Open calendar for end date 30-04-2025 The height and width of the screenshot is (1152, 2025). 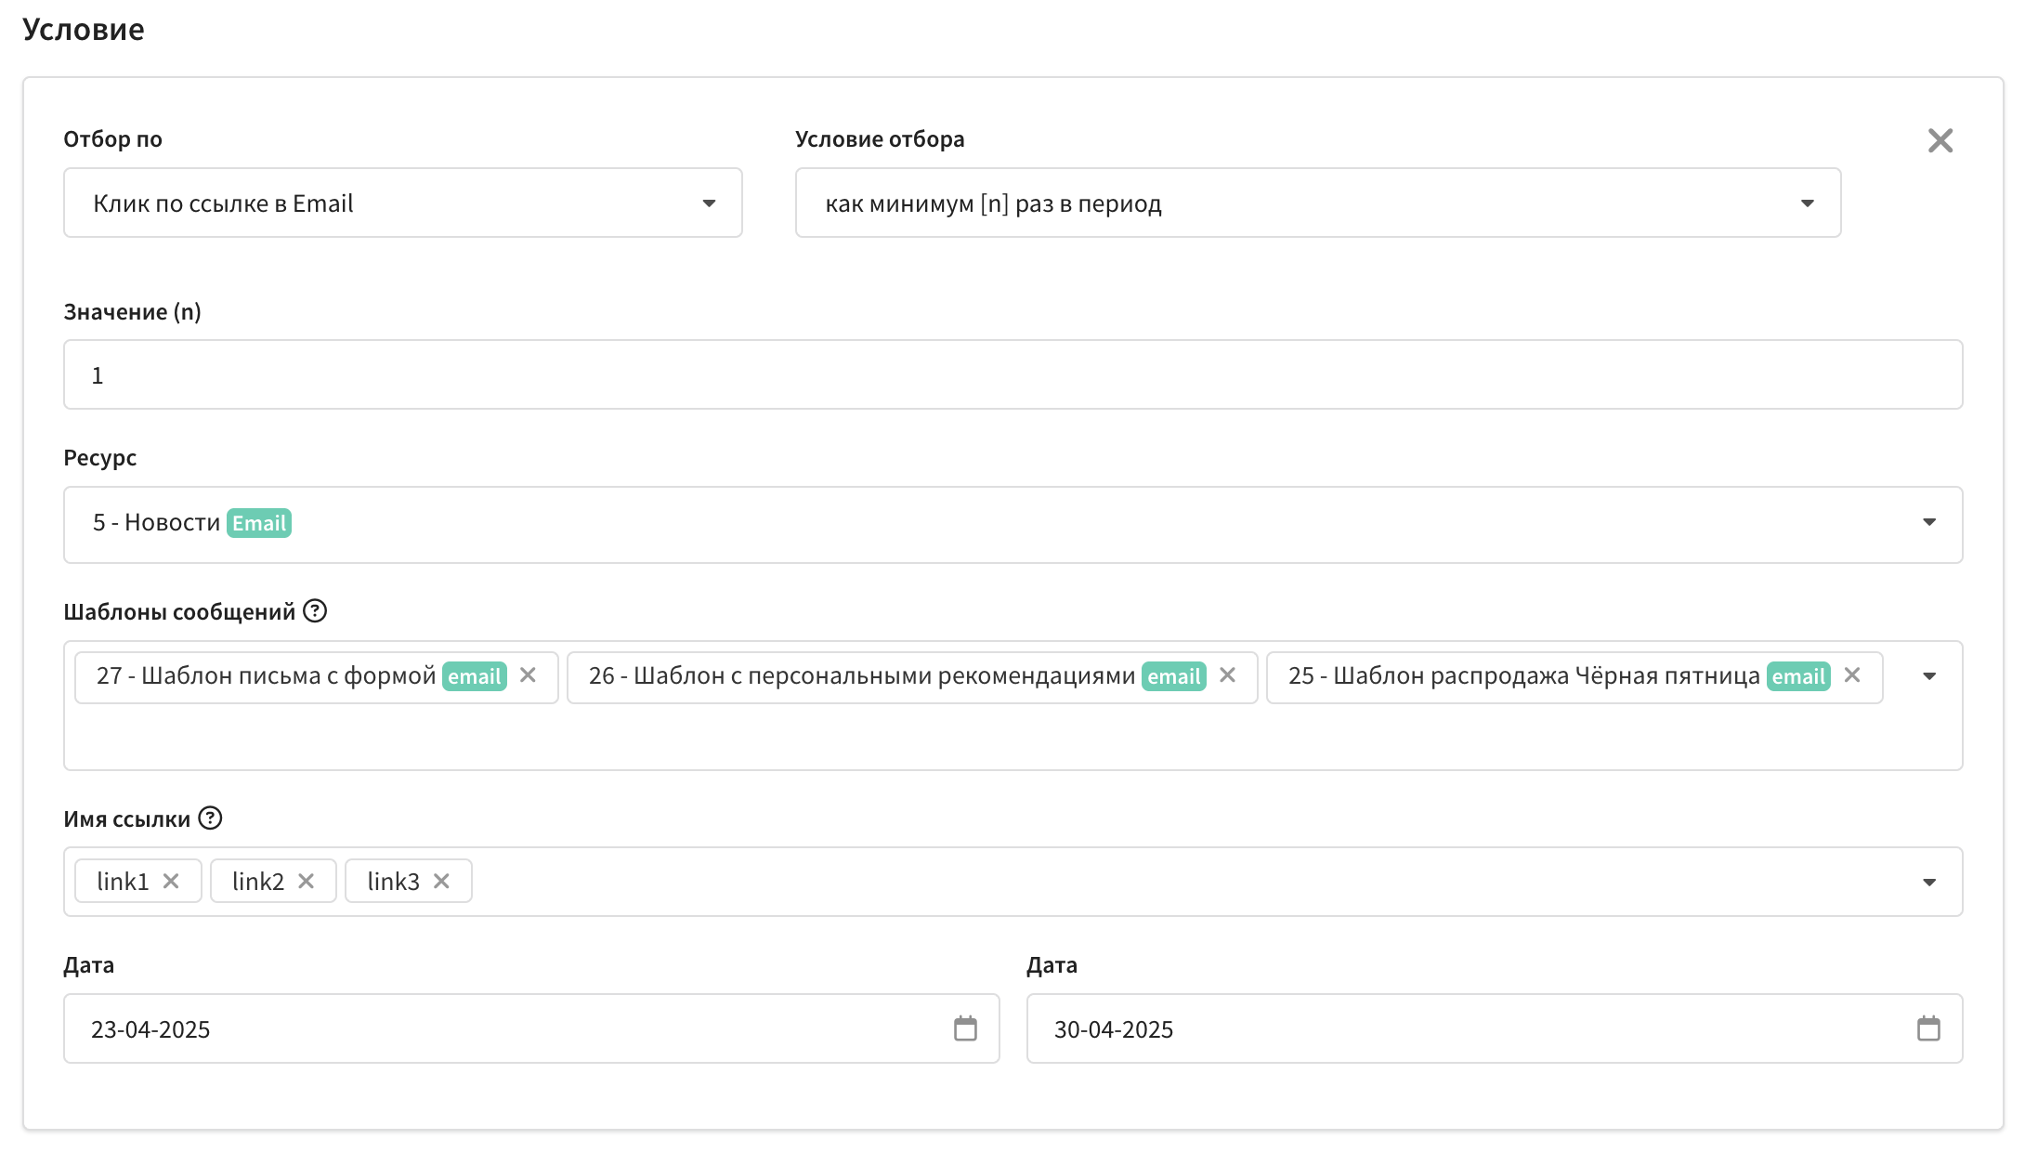coord(1928,1028)
